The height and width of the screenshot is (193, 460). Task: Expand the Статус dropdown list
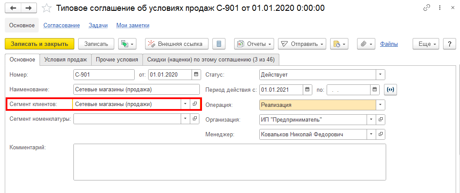pos(381,74)
